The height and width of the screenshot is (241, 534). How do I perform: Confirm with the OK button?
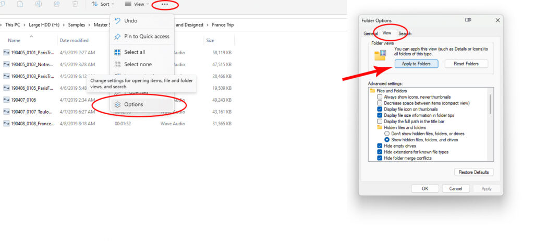(424, 188)
